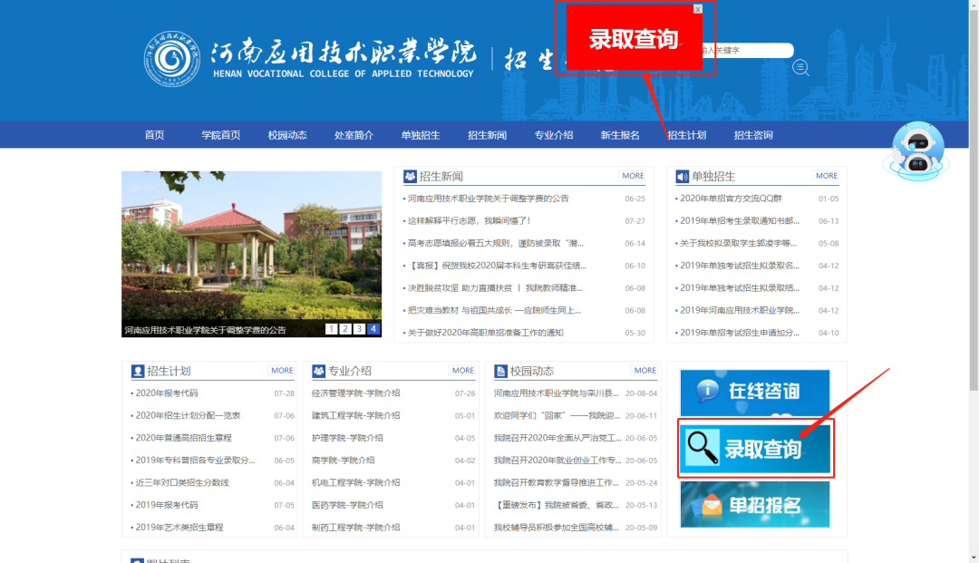Close the red 录取查询 popup banner
The height and width of the screenshot is (563, 979).
(697, 9)
